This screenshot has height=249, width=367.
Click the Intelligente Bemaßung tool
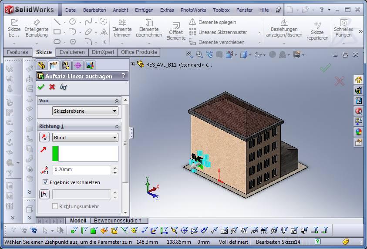click(37, 28)
